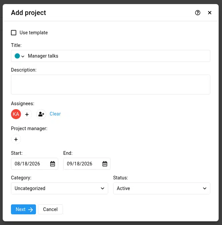
Task: Invite new user via person-plus icon
Action: tap(41, 114)
